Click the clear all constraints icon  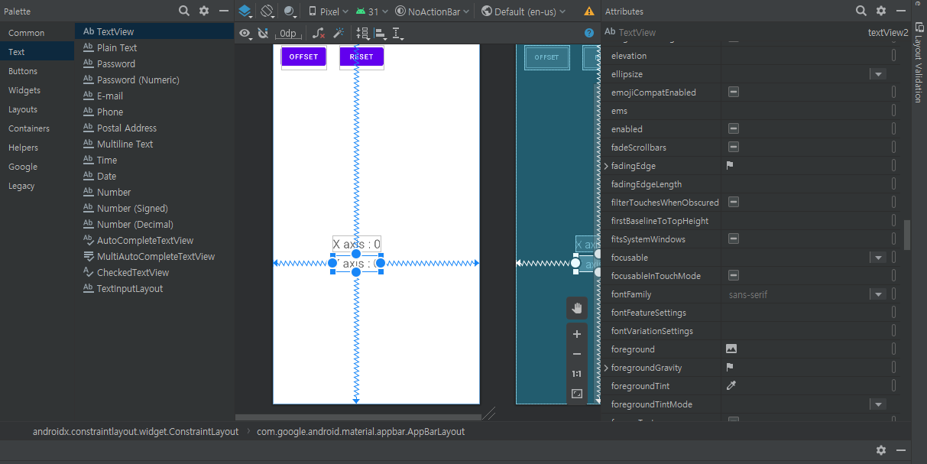[319, 34]
